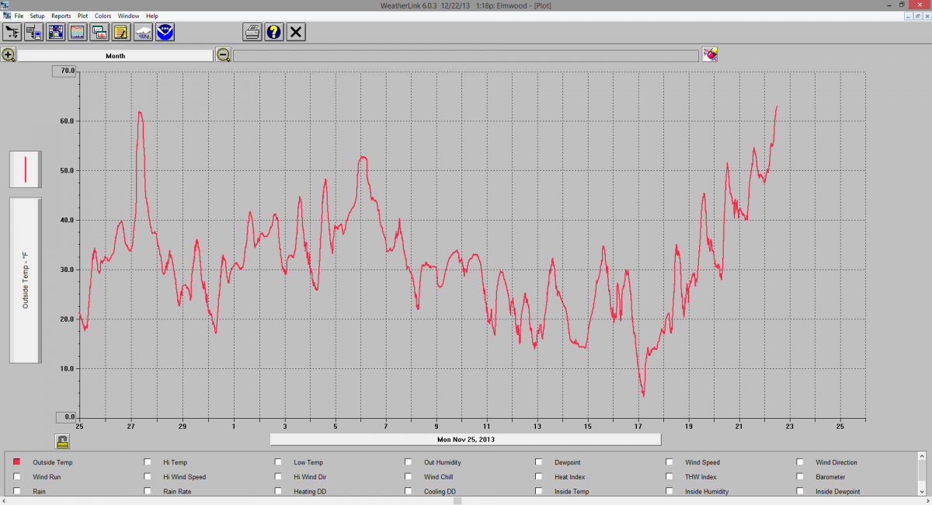Check the Heat Index checkbox
Image resolution: width=932 pixels, height=505 pixels.
click(x=539, y=477)
